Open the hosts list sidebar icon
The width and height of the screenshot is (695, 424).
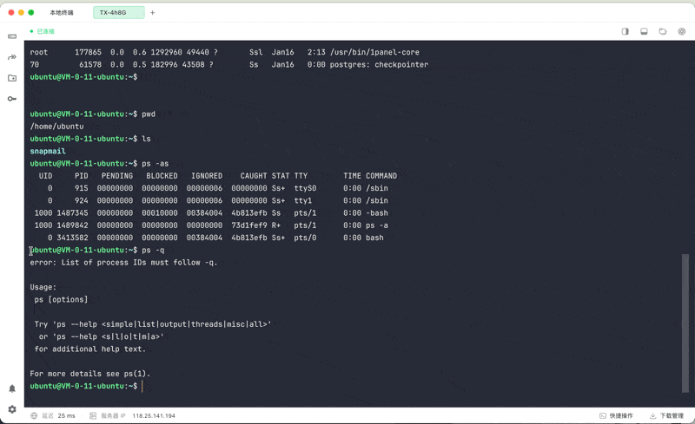(x=12, y=36)
